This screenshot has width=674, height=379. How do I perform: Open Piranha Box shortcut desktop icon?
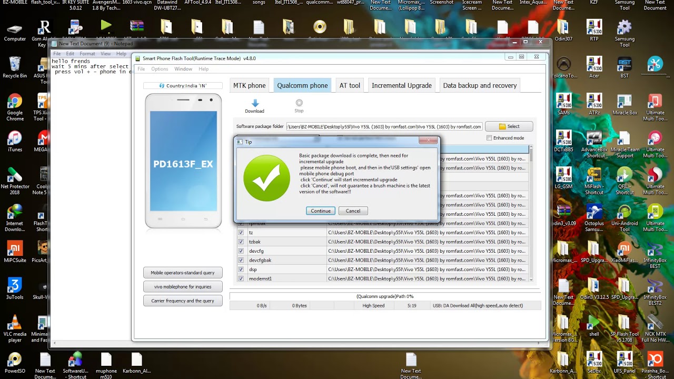[x=655, y=365]
